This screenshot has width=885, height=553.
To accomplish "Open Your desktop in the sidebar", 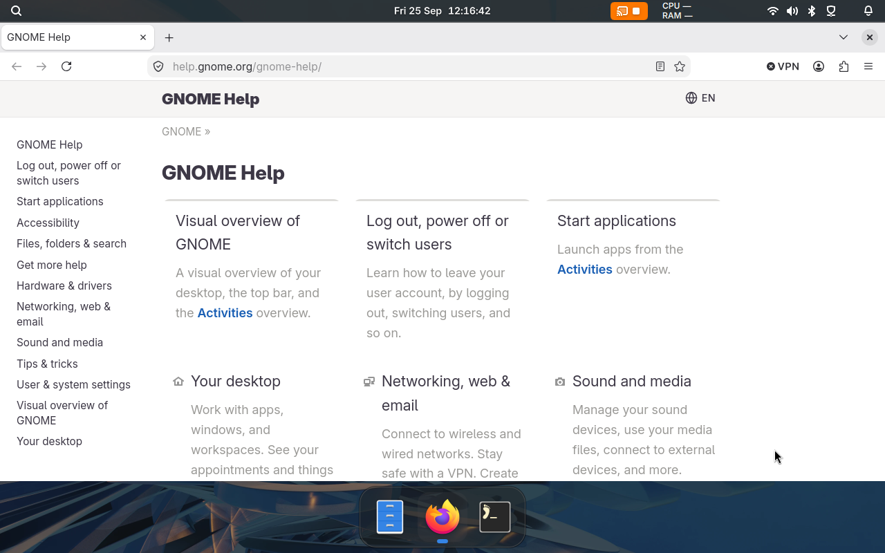I will click(49, 441).
